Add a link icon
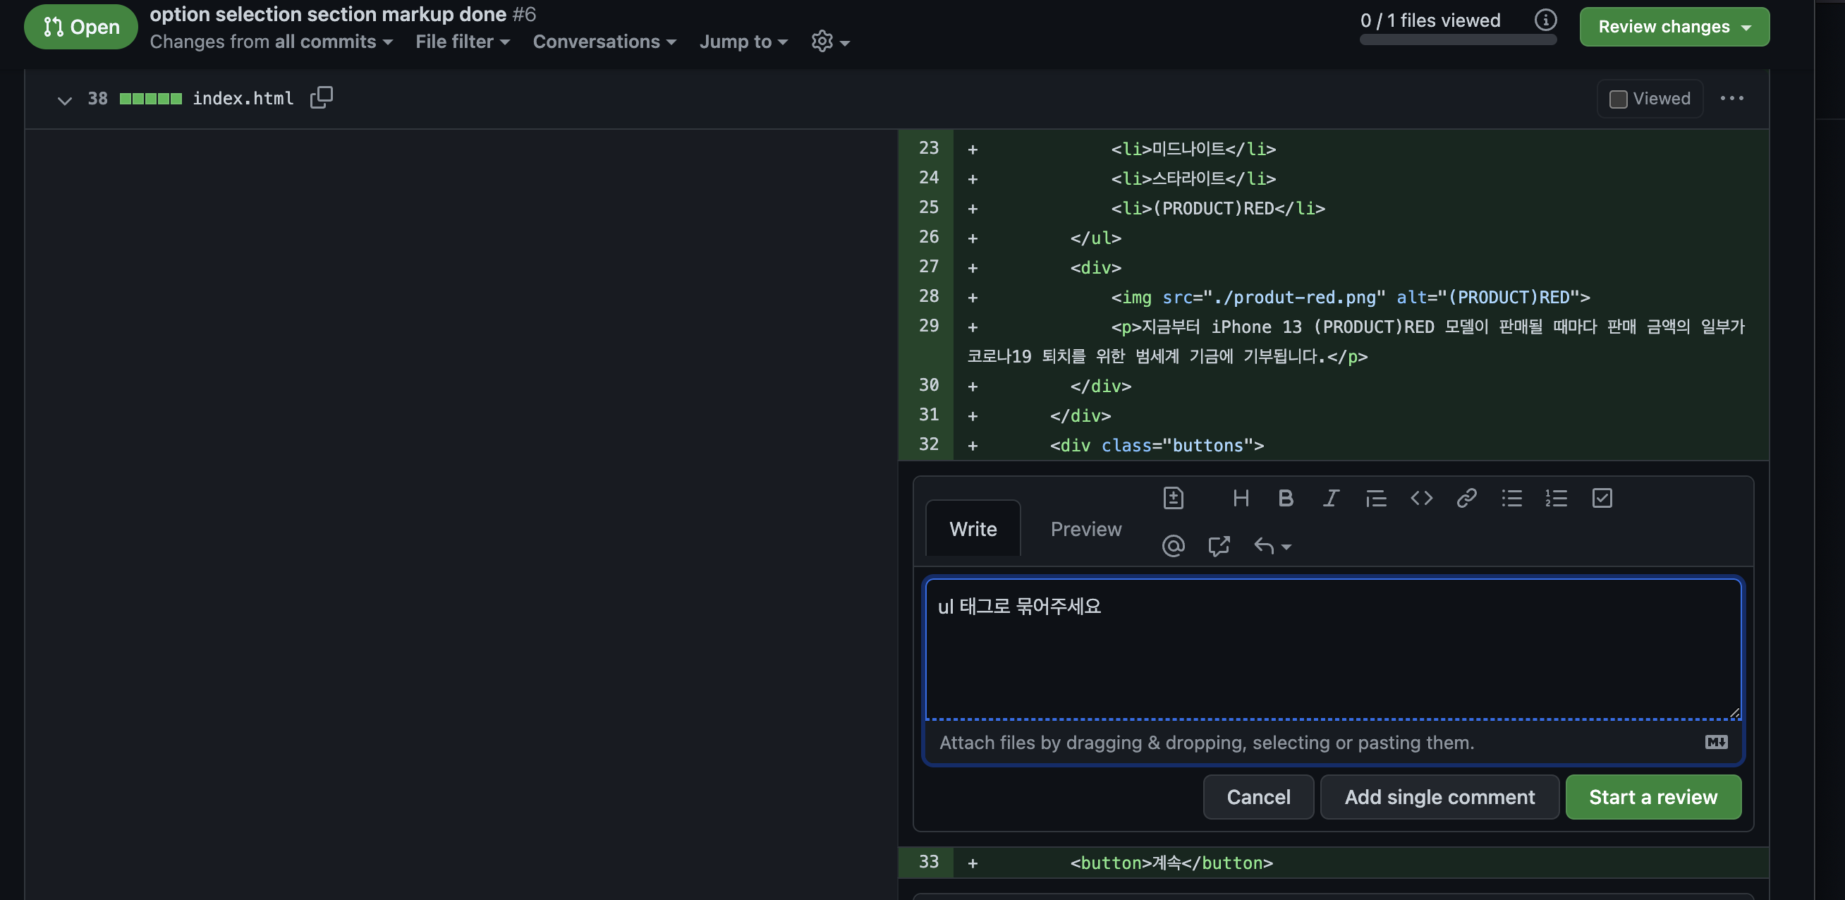Viewport: 1845px width, 900px height. (1466, 498)
